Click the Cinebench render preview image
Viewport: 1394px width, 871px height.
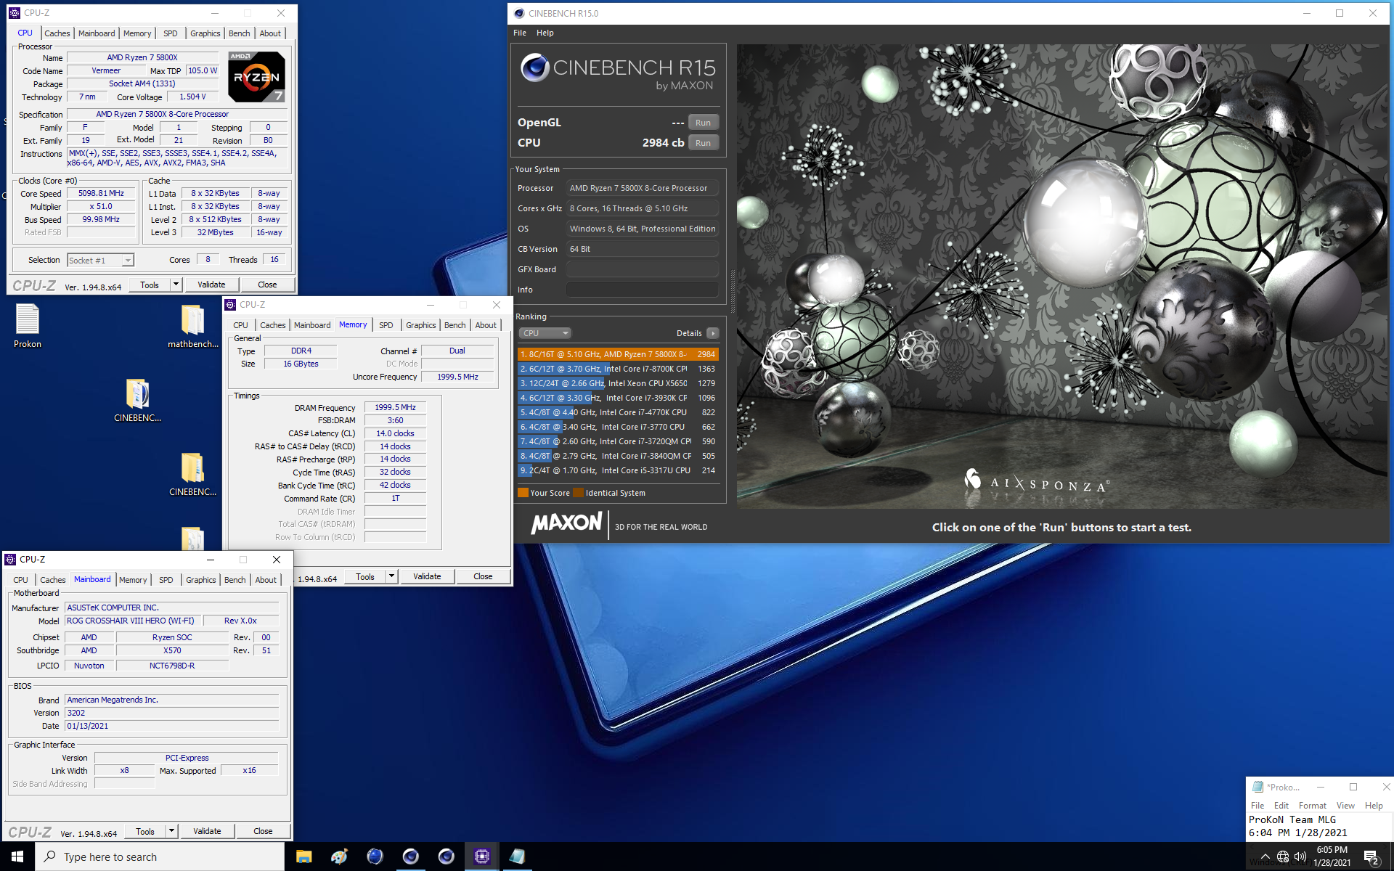coord(1063,276)
